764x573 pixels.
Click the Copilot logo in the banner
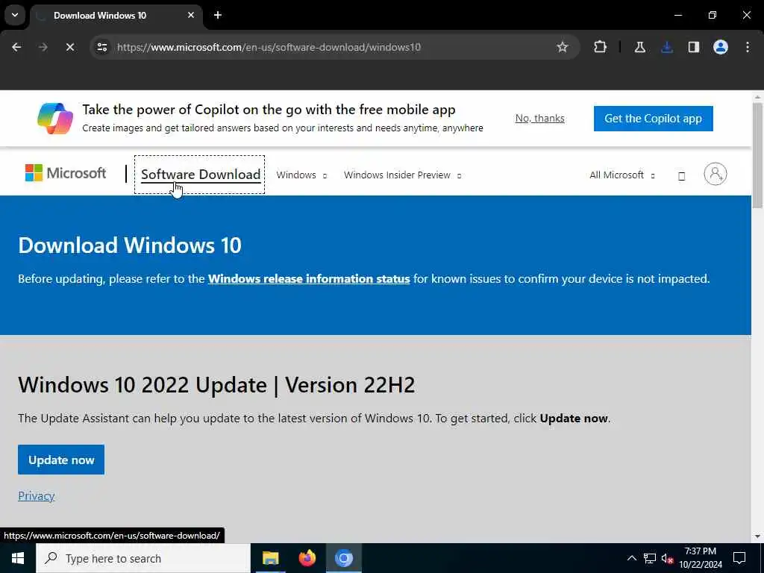(x=55, y=119)
